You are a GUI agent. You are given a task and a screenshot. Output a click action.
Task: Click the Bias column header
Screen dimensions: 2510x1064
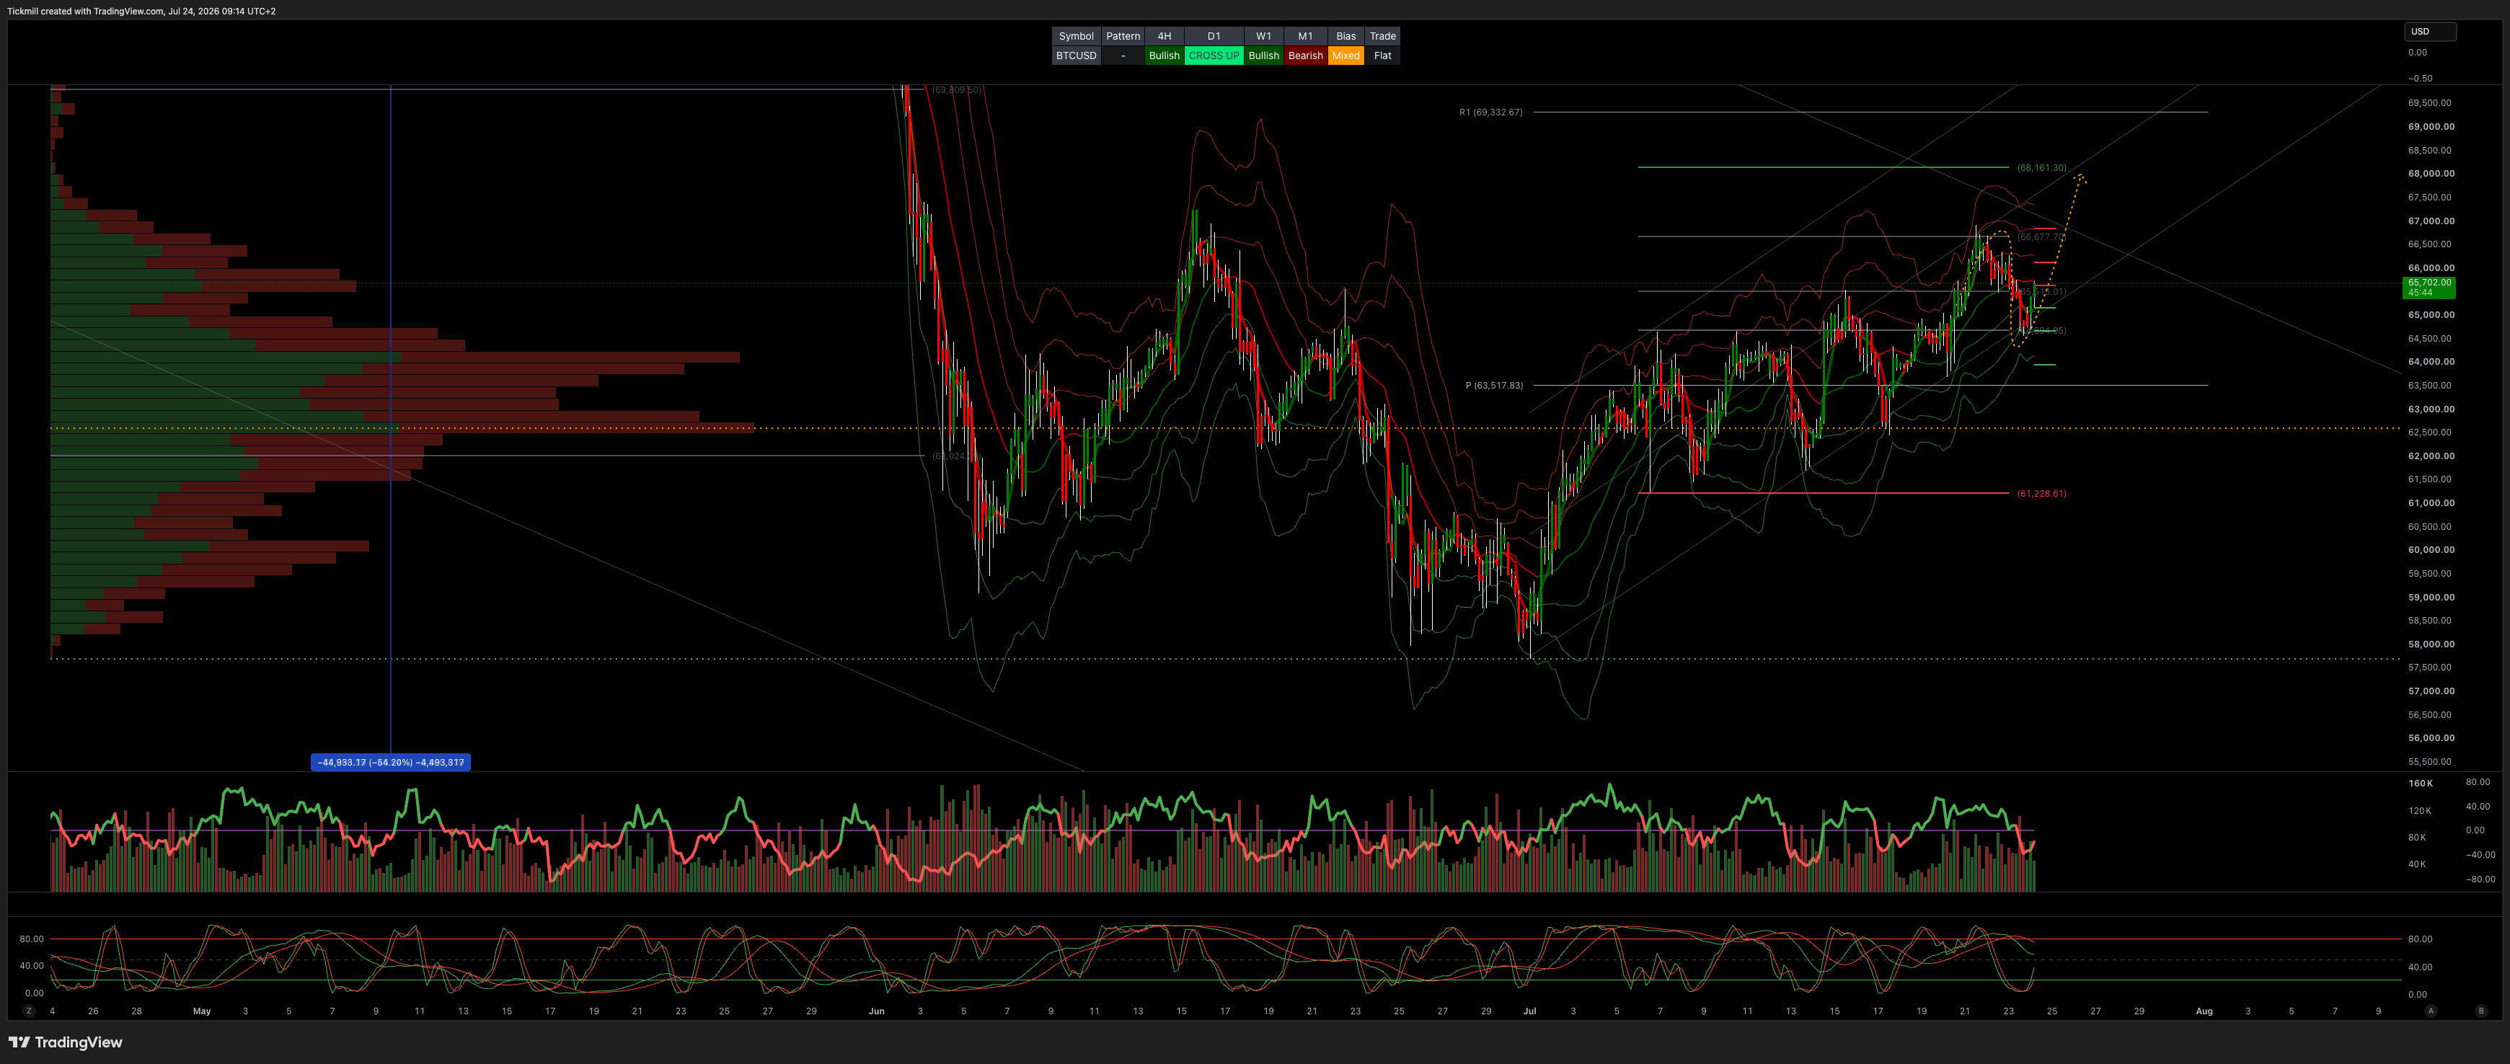[x=1345, y=36]
